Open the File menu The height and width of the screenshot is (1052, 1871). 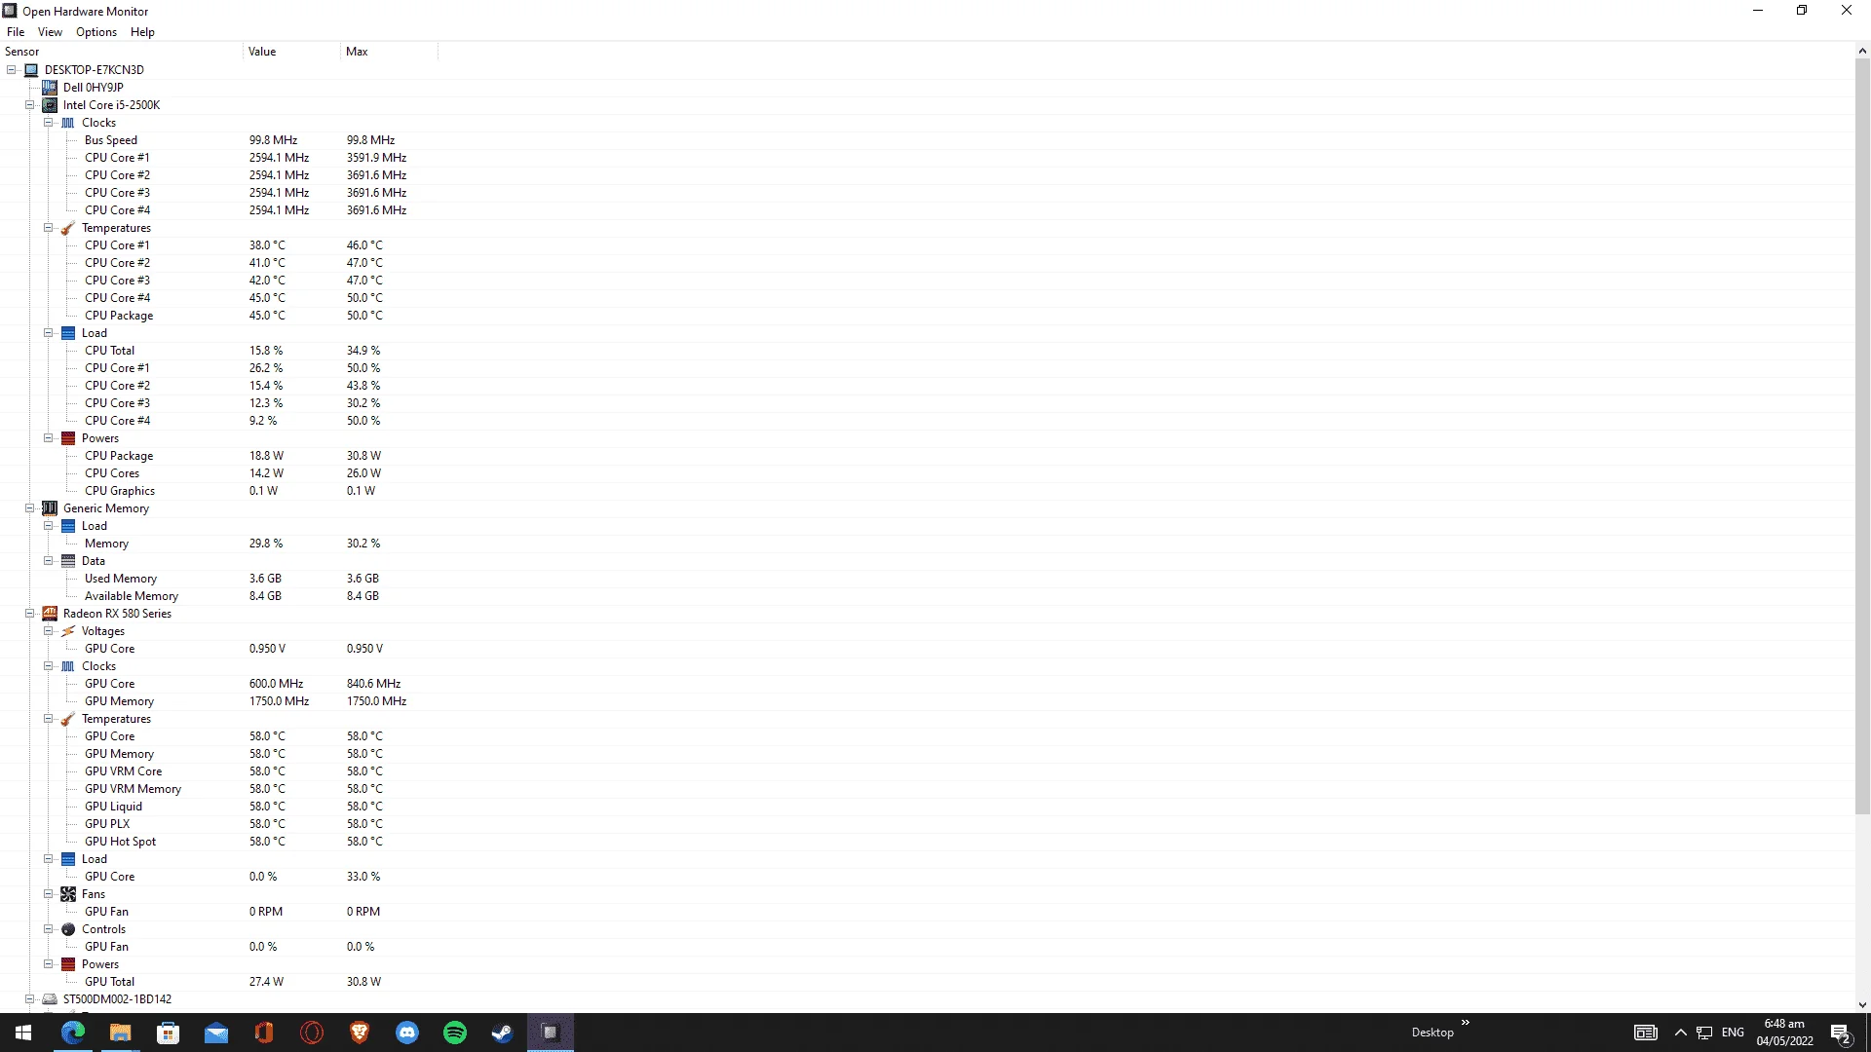click(x=16, y=32)
